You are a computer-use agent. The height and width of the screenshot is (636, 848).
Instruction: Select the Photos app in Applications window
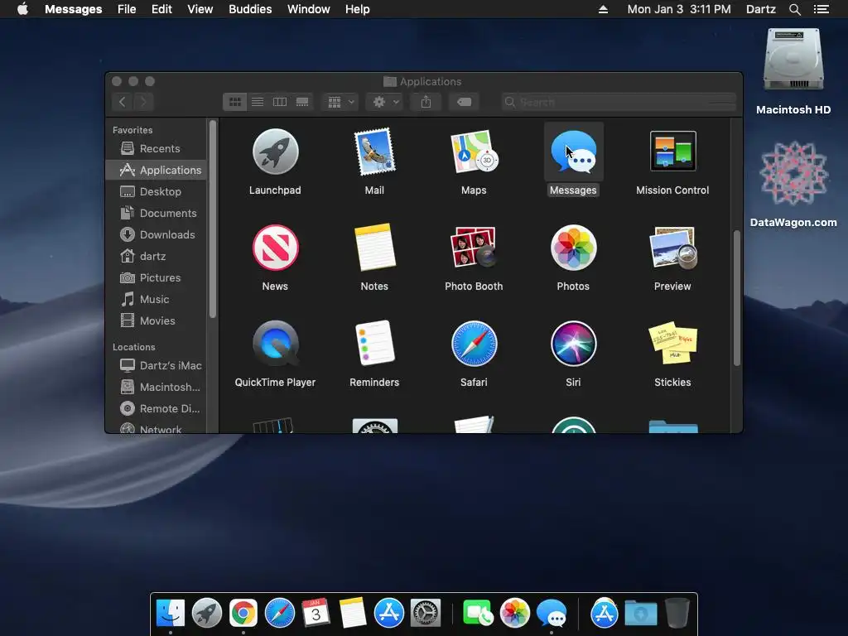tap(573, 248)
